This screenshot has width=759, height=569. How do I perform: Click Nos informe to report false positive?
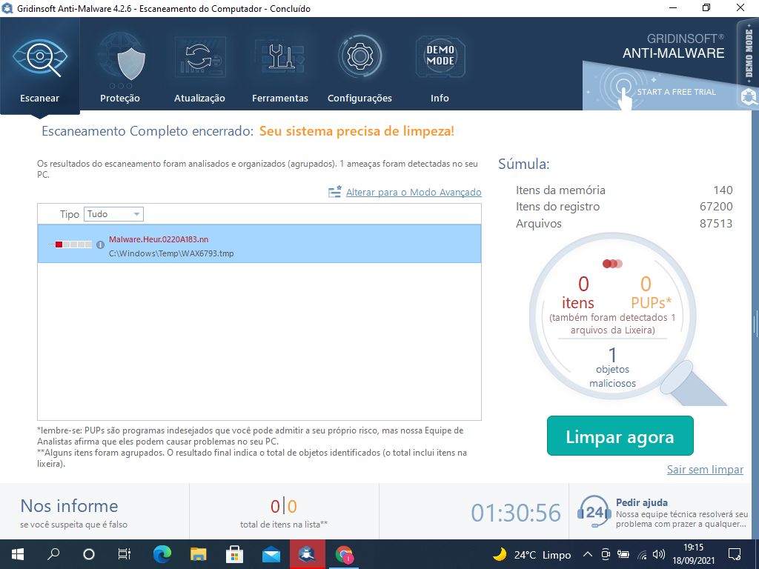point(69,505)
